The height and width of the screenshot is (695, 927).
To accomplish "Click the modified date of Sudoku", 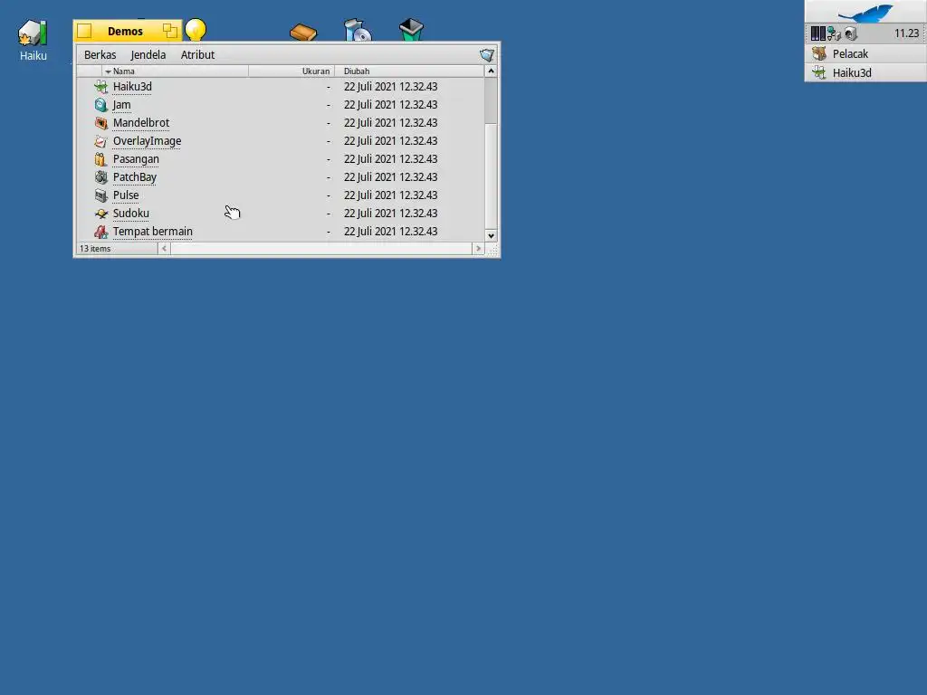I will pos(391,214).
